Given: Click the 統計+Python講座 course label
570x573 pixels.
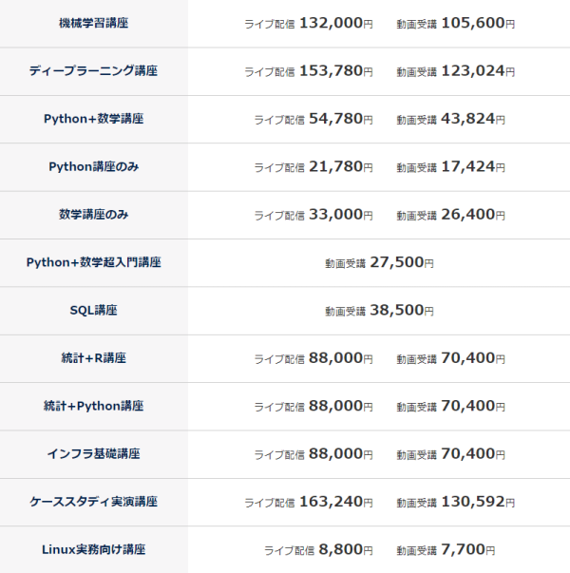Looking at the screenshot, I should 93,406.
